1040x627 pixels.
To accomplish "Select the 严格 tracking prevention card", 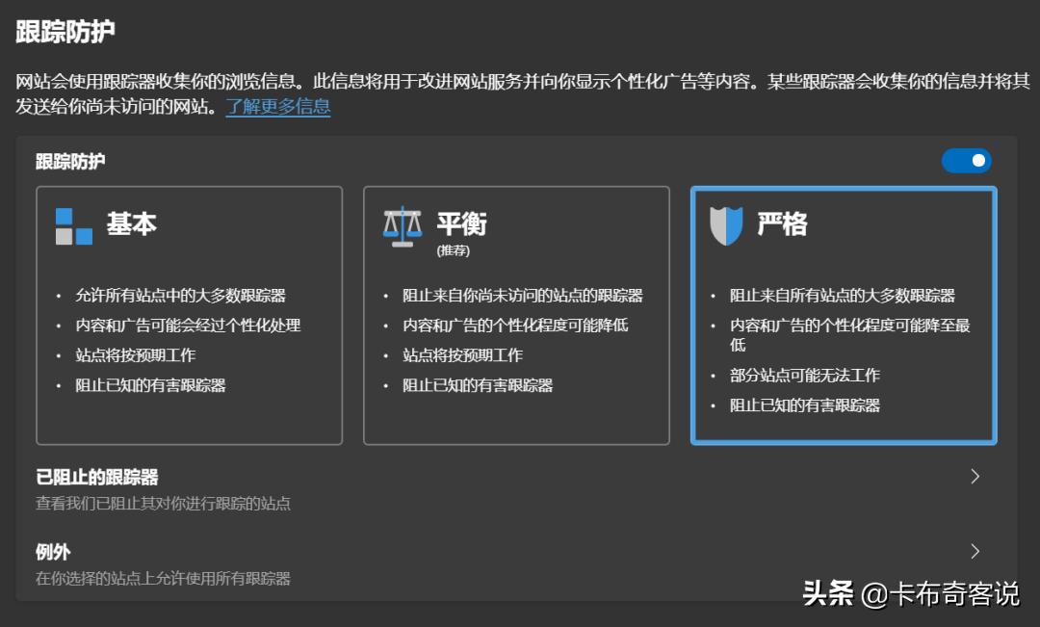I will coord(844,315).
